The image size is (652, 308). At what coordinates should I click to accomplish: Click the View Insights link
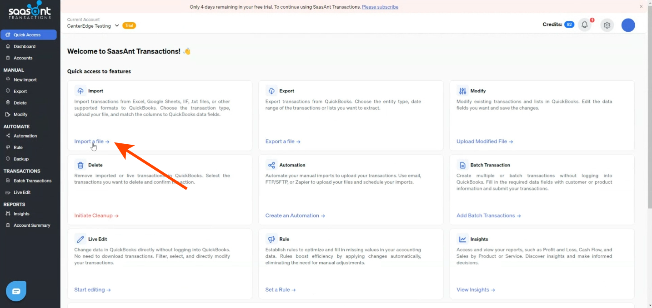476,290
